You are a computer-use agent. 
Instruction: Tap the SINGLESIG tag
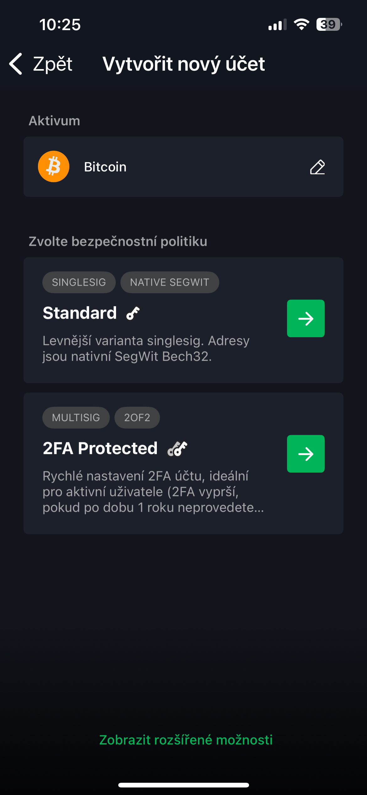point(79,282)
